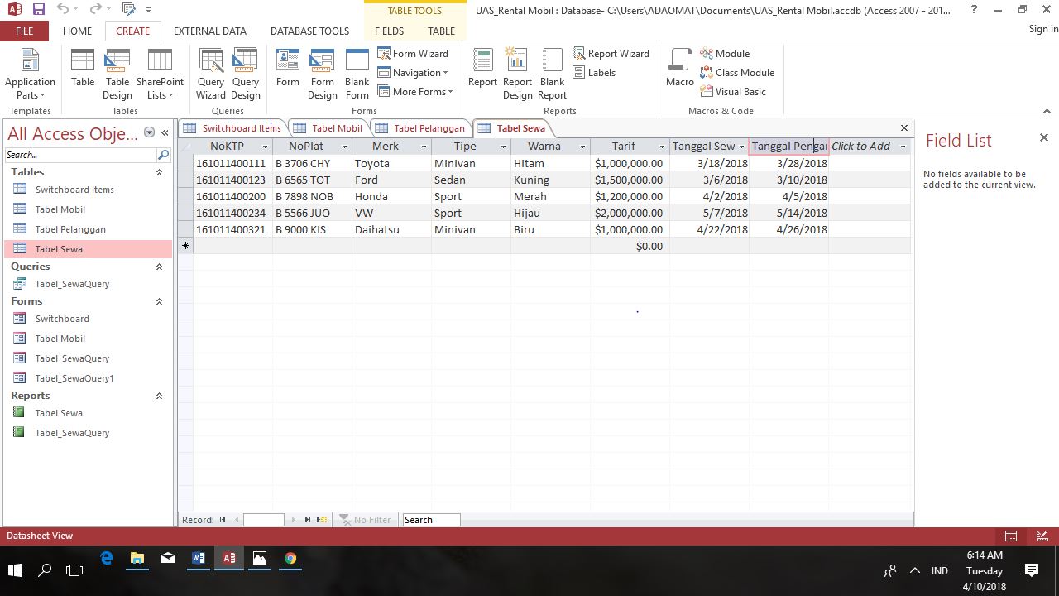Open the Warna column filter dropdown
Viewport: 1059px width, 596px height.
pos(582,147)
